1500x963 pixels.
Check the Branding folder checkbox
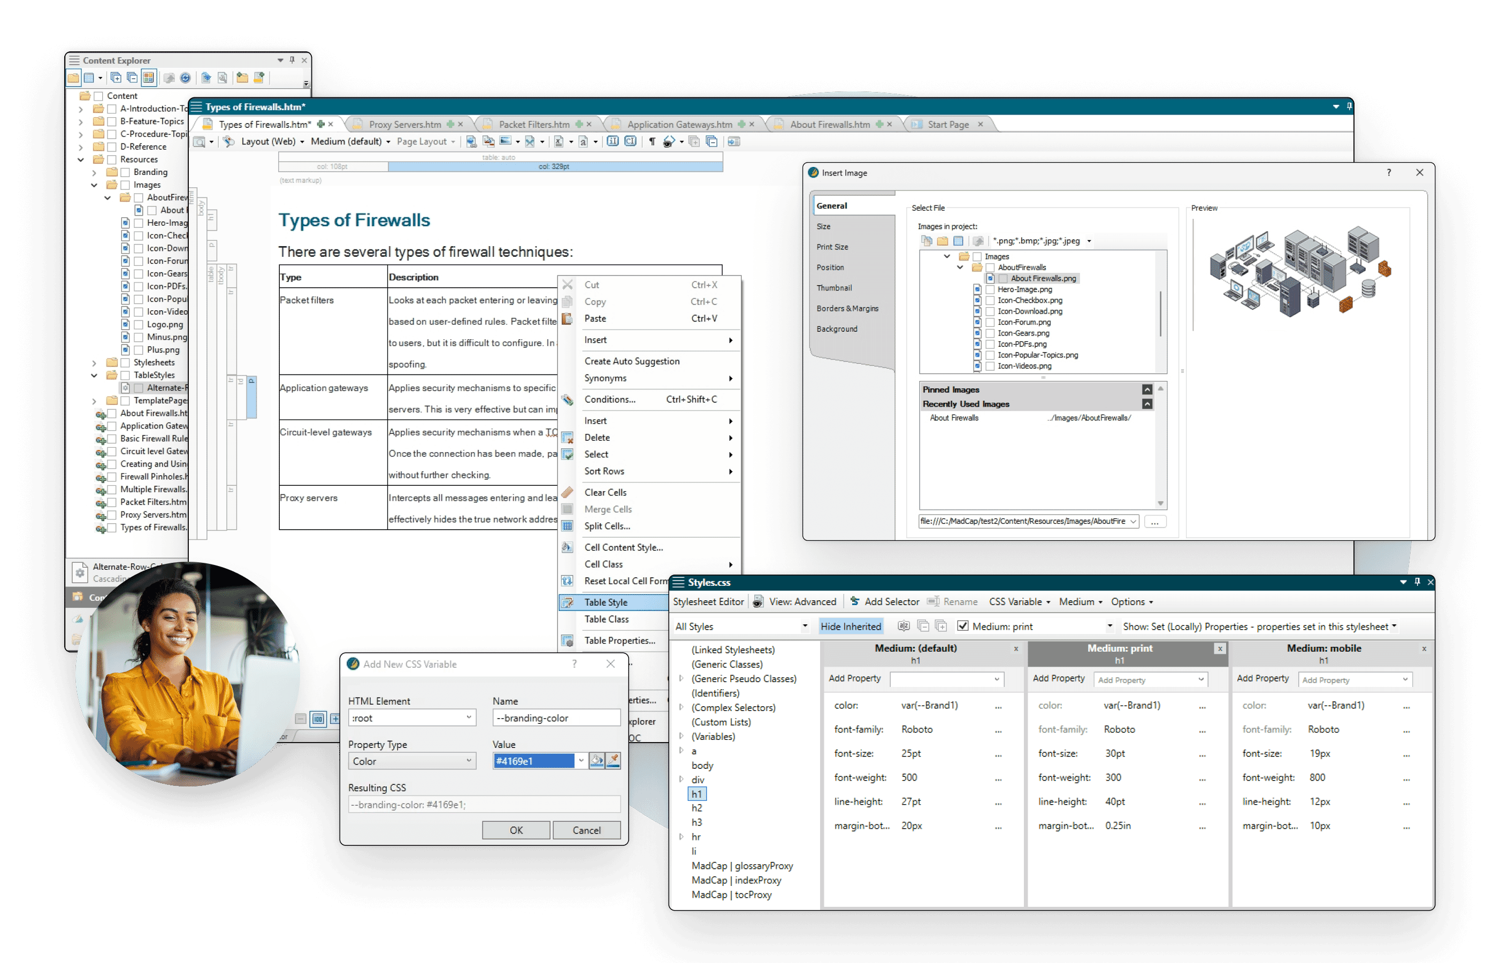pyautogui.click(x=125, y=172)
